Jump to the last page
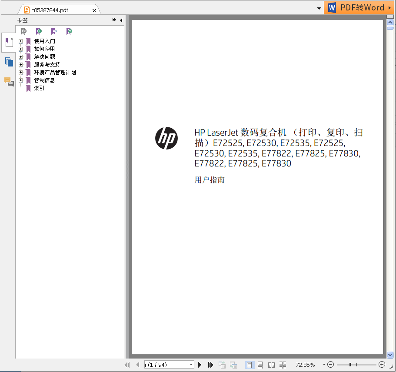Screen dimensions: 396x372 pyautogui.click(x=211, y=365)
